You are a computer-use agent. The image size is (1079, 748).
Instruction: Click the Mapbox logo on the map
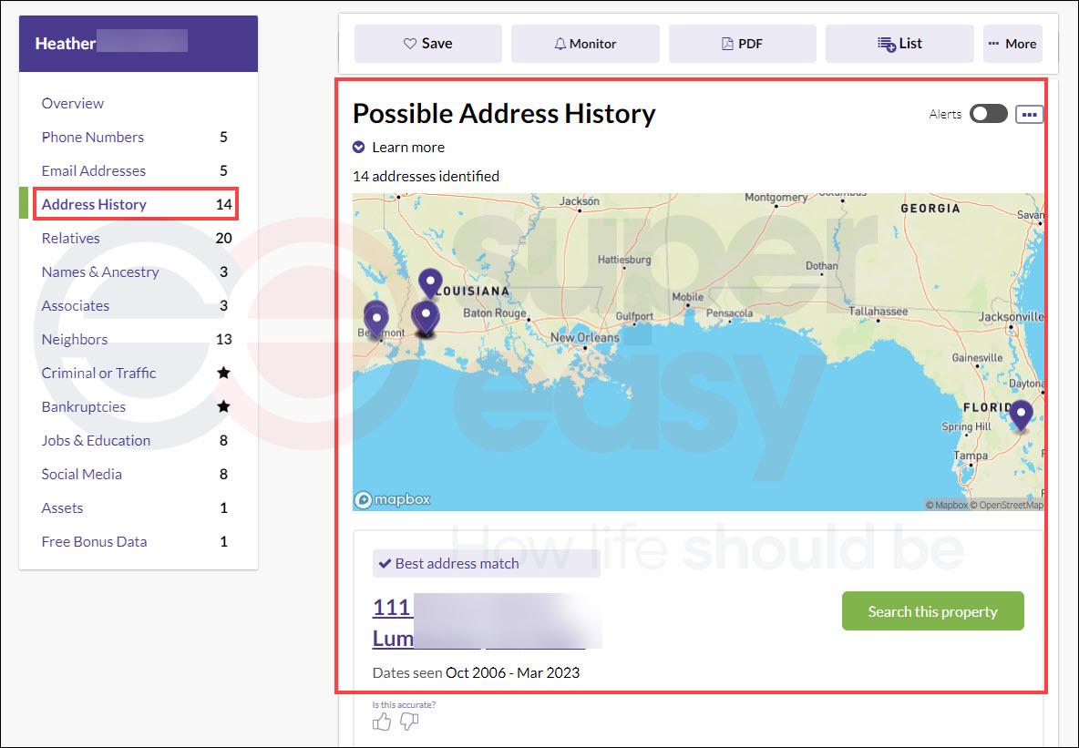click(392, 499)
